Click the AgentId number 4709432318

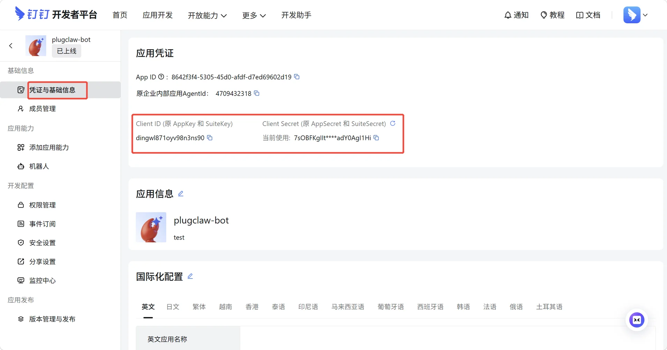(x=233, y=94)
